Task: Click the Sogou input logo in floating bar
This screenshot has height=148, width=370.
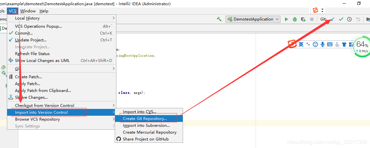Action: click(292, 44)
